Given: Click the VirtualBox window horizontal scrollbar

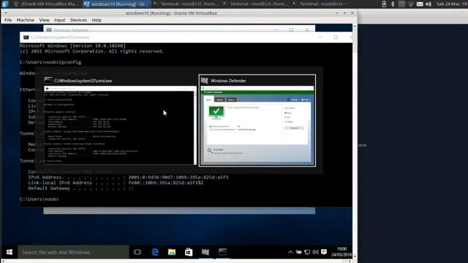Looking at the screenshot, I should (x=176, y=261).
